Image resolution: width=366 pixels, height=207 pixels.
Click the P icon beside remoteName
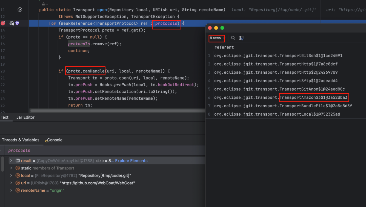18,190
